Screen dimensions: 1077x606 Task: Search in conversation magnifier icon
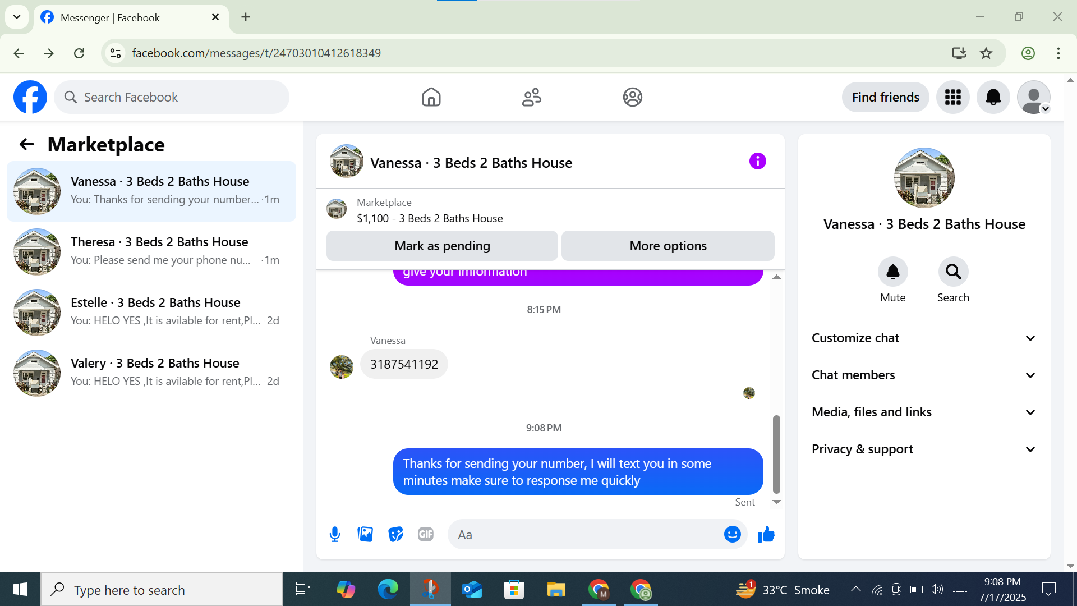[953, 272]
